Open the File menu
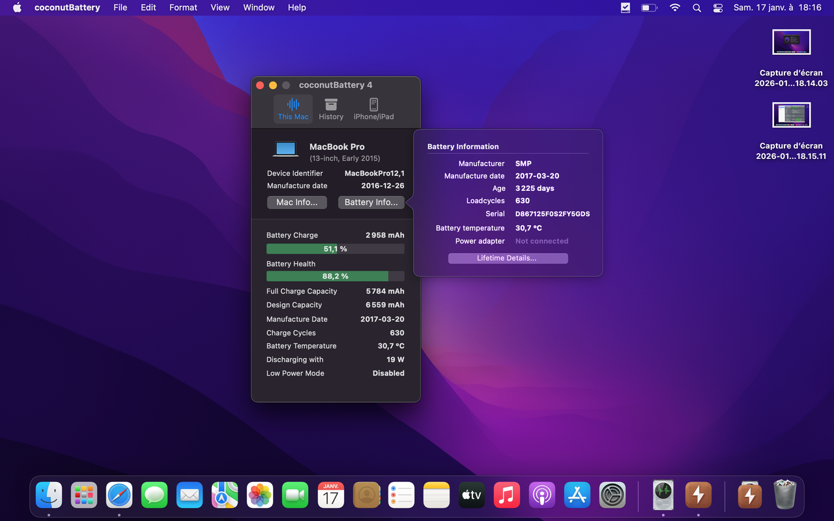 point(121,8)
